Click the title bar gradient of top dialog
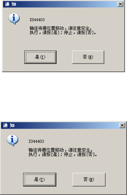 (67, 4)
